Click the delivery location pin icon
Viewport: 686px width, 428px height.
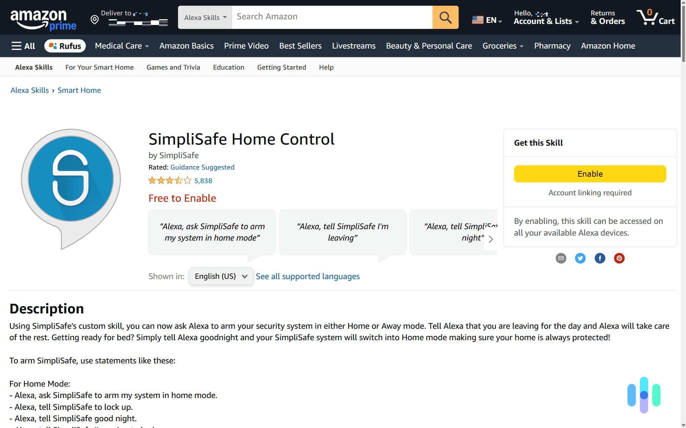click(94, 20)
